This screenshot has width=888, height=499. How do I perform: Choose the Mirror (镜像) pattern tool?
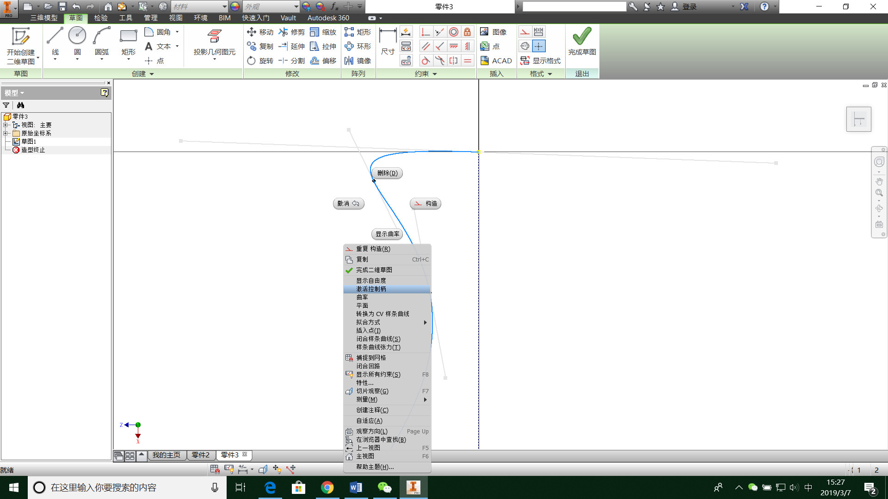click(358, 61)
